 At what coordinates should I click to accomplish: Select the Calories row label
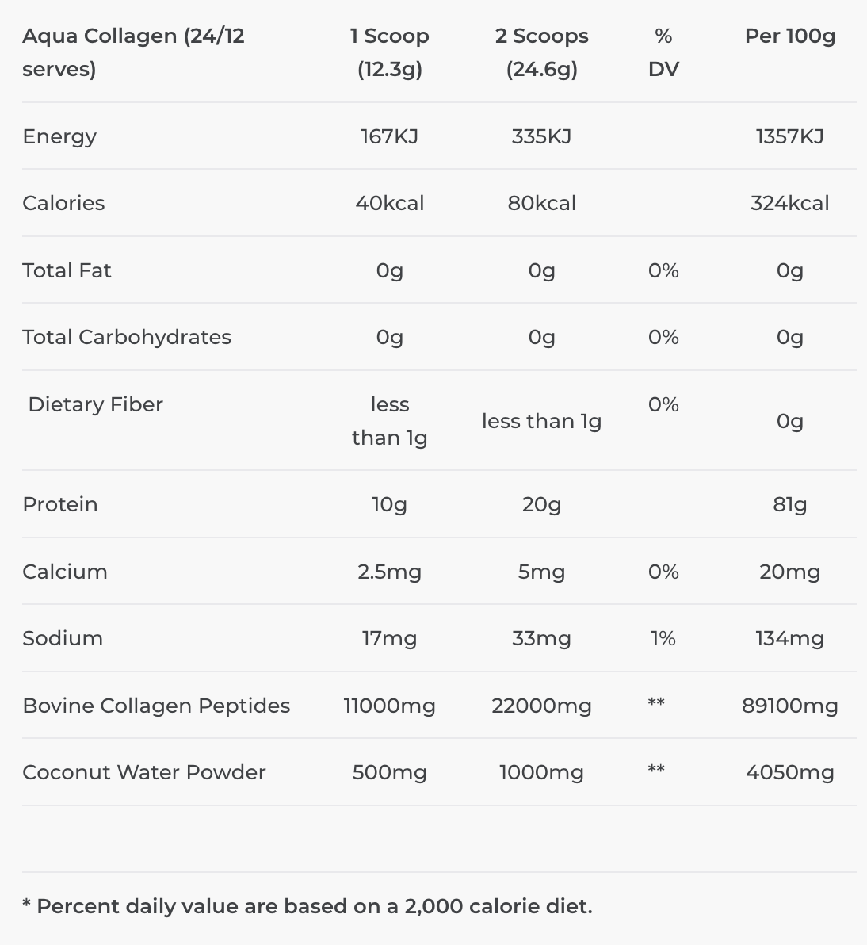tap(63, 203)
